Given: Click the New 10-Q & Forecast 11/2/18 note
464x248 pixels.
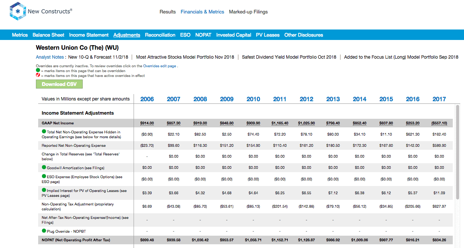Looking at the screenshot, I should [x=98, y=57].
